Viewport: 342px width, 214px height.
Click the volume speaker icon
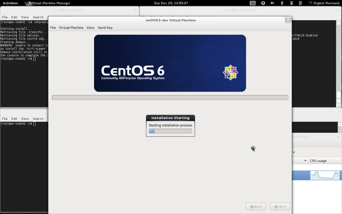272,3
